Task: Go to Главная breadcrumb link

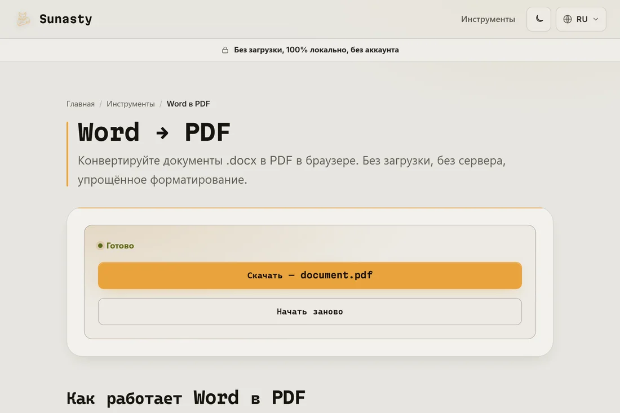Action: [x=80, y=104]
